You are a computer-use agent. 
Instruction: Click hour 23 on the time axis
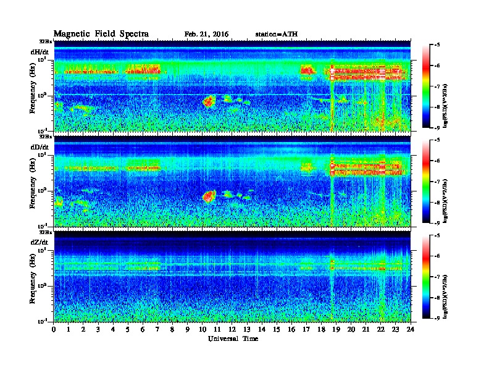[396, 330]
